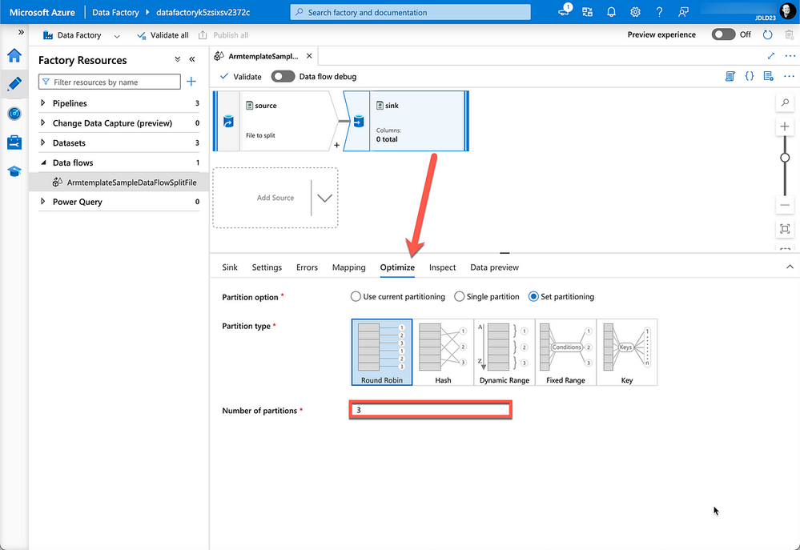Expand Change Data Capture (preview) node
The height and width of the screenshot is (550, 800).
pos(43,123)
